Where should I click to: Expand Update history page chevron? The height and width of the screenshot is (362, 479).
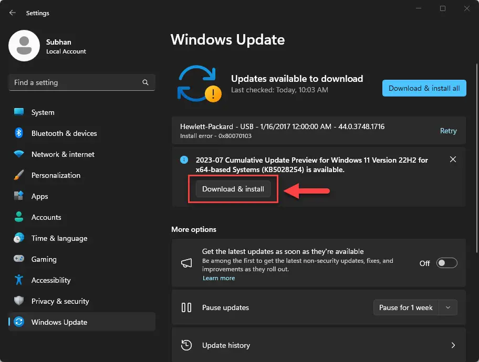tap(453, 345)
